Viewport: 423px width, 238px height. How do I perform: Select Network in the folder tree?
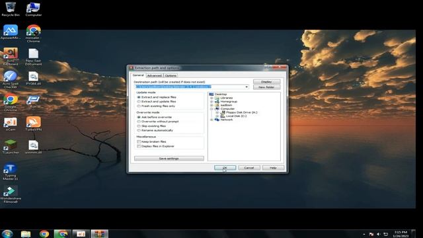[226, 120]
